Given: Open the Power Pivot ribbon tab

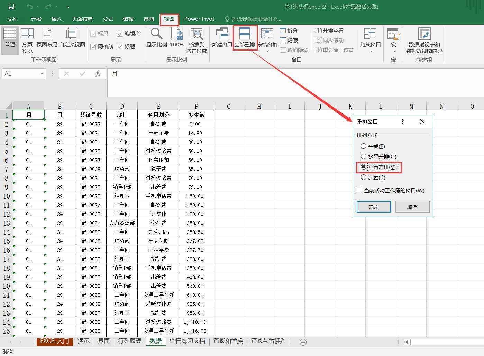Looking at the screenshot, I should [x=199, y=19].
